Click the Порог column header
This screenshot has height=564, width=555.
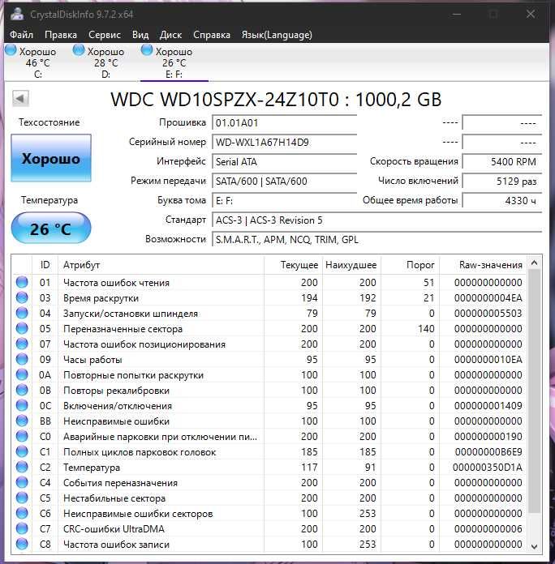(x=410, y=265)
